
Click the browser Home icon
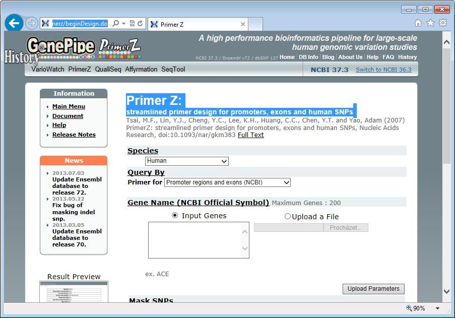pyautogui.click(x=418, y=23)
